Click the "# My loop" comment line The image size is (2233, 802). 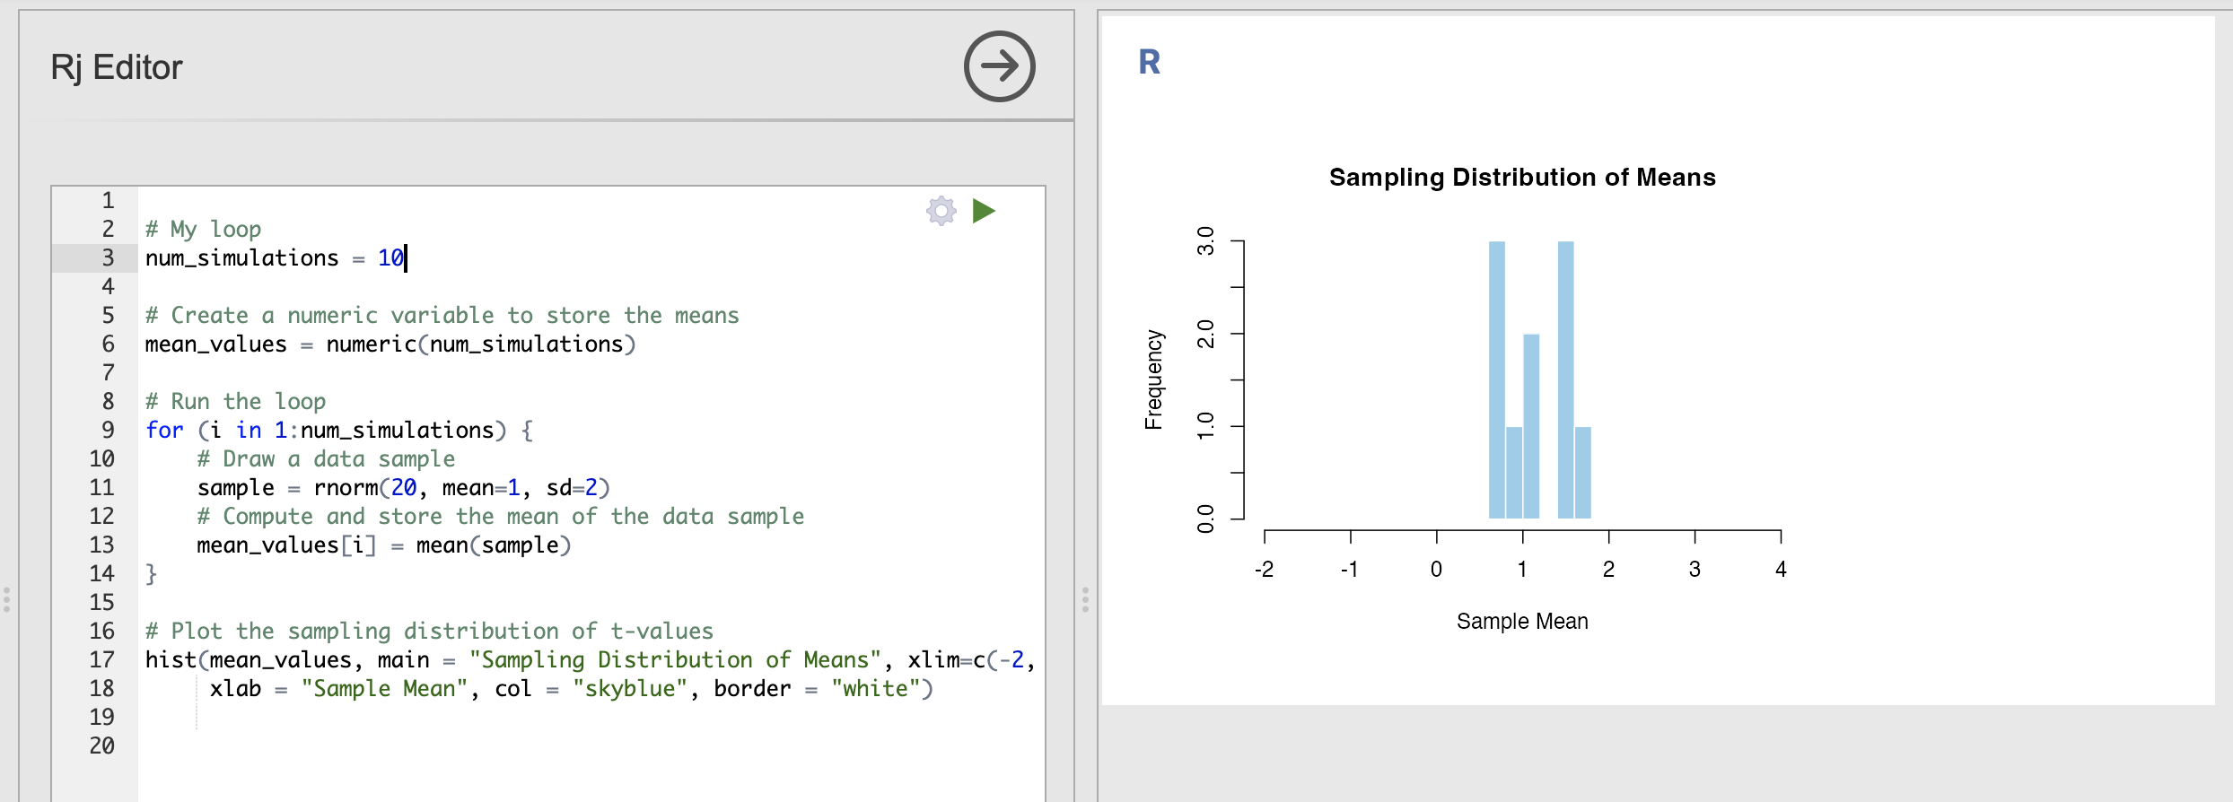203,230
